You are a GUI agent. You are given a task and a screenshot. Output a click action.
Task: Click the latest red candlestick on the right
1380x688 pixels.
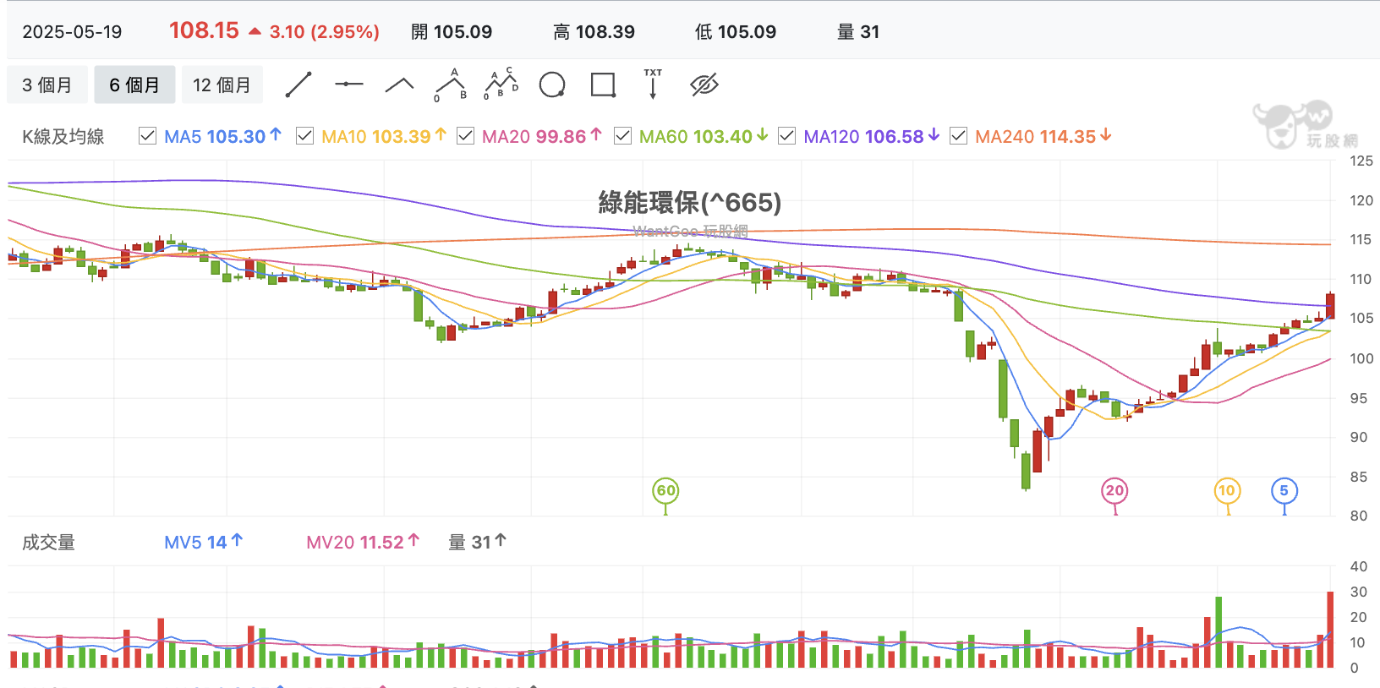coord(1330,305)
